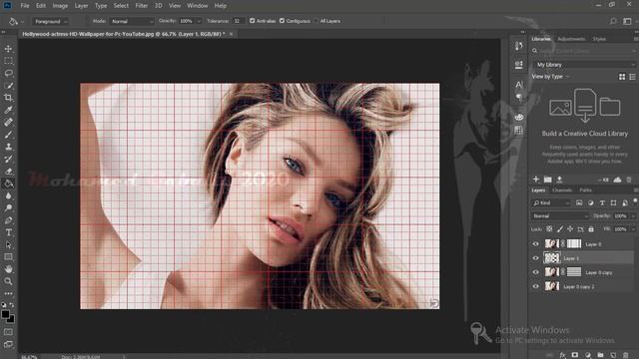
Task: Open the Window menu
Action: point(198,6)
